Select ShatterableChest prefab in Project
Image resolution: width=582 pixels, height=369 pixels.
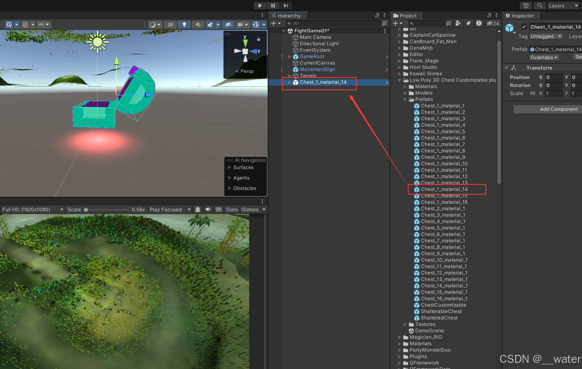[x=441, y=311]
